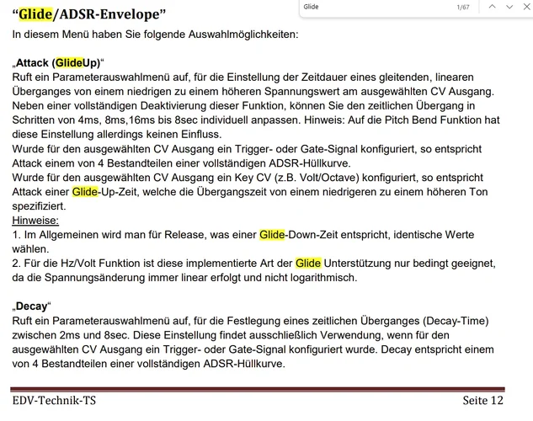533x421 pixels.
Task: Click "In diesem Menü haben Sie" line
Action: [x=155, y=35]
